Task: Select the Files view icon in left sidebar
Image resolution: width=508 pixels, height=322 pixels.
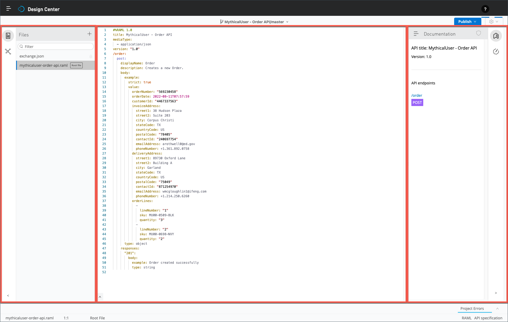Action: 8,36
